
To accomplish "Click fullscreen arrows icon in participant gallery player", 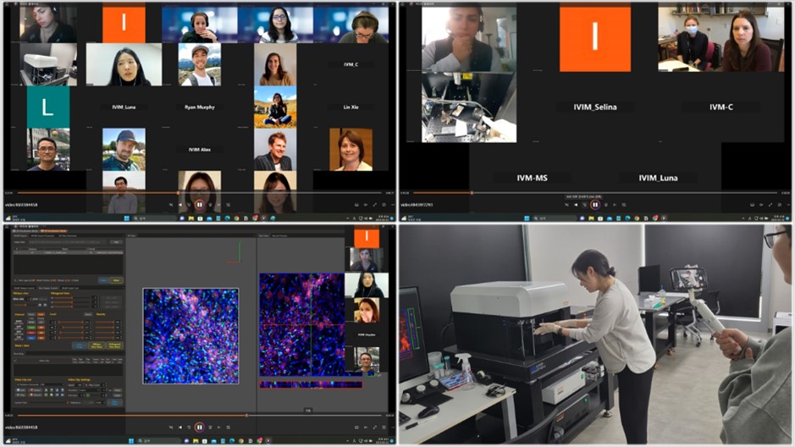I will [375, 205].
